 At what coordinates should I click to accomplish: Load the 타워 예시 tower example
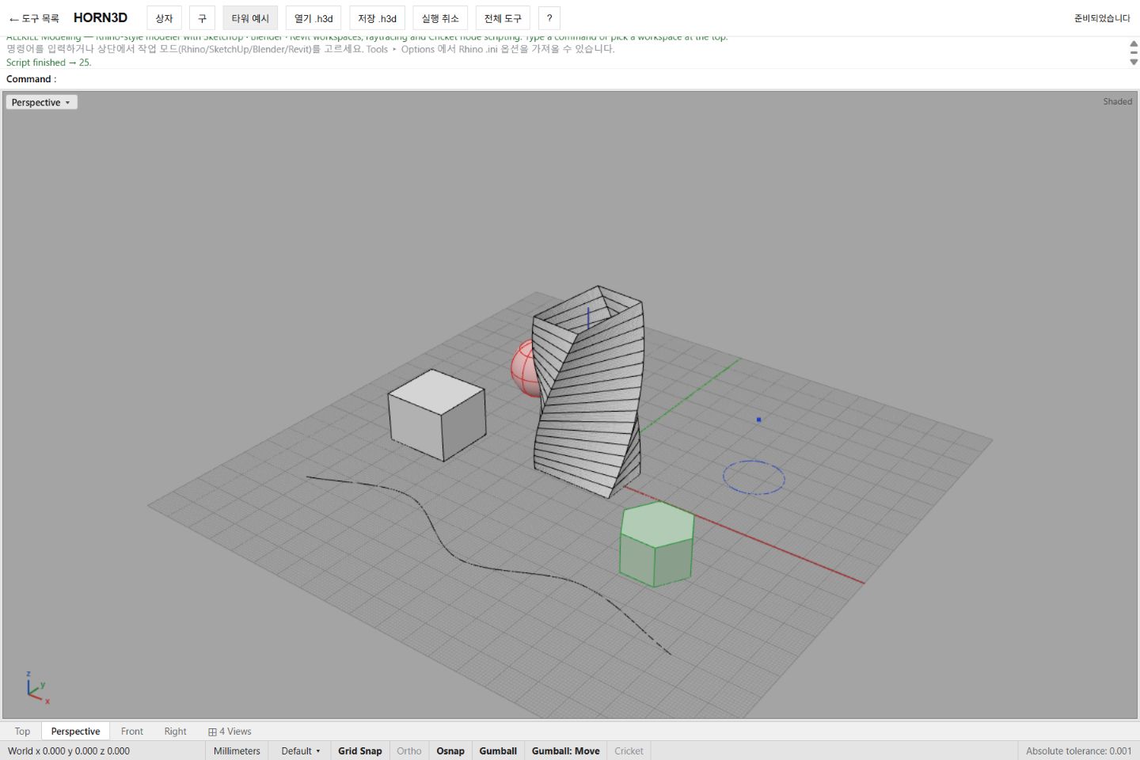tap(250, 18)
